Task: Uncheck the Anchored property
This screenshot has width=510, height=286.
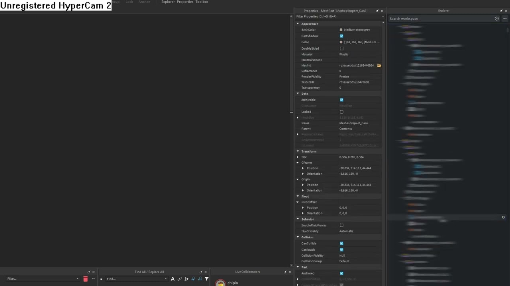Action: tap(341, 273)
